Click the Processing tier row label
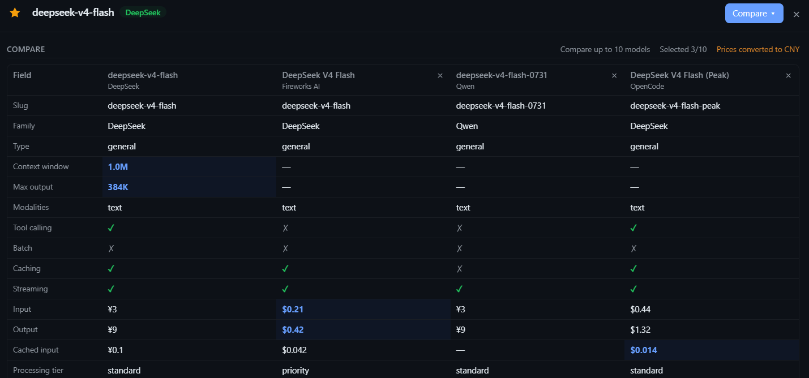 coord(38,371)
